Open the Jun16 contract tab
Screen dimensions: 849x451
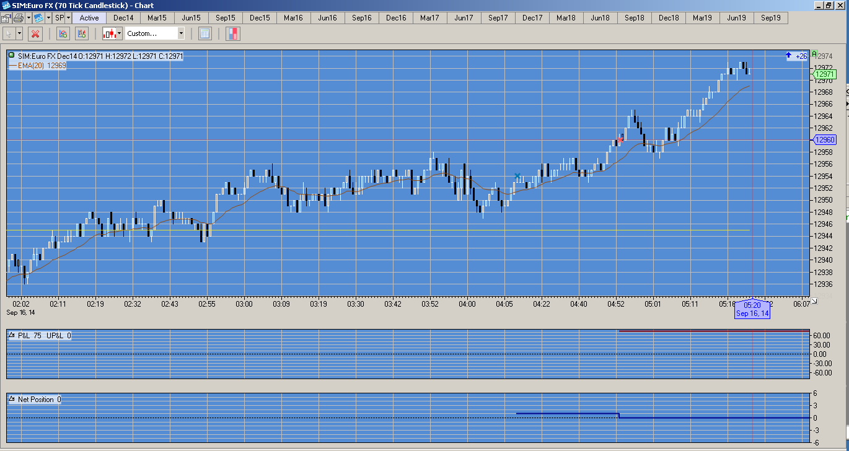[x=328, y=17]
